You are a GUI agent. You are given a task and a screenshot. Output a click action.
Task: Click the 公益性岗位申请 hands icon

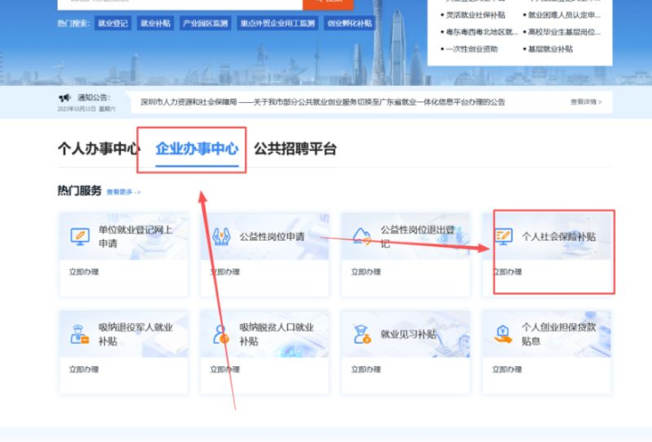(221, 236)
